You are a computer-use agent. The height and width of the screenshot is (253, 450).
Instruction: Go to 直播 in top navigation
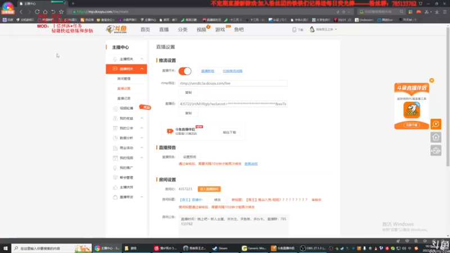tap(164, 30)
